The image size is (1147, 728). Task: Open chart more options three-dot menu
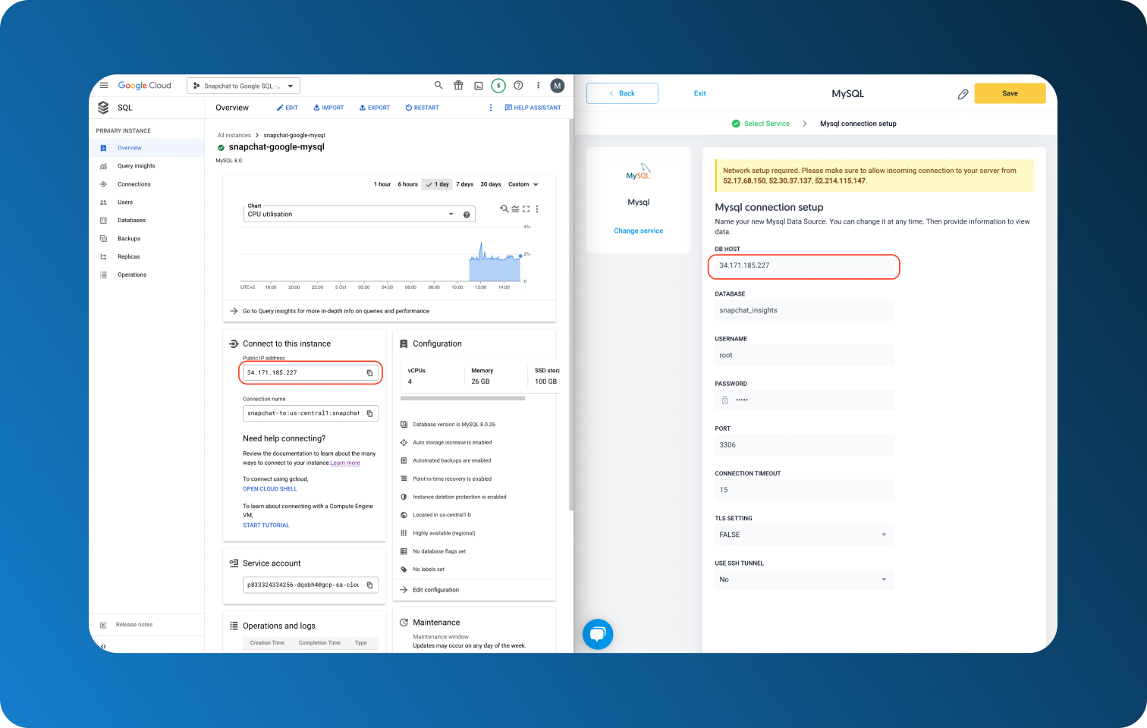[x=537, y=209]
